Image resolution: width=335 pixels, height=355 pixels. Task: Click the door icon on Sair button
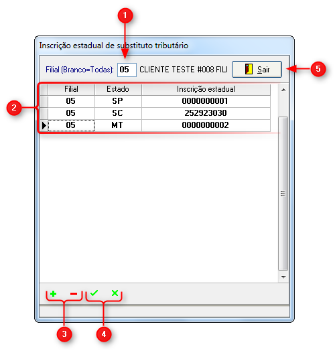click(249, 69)
